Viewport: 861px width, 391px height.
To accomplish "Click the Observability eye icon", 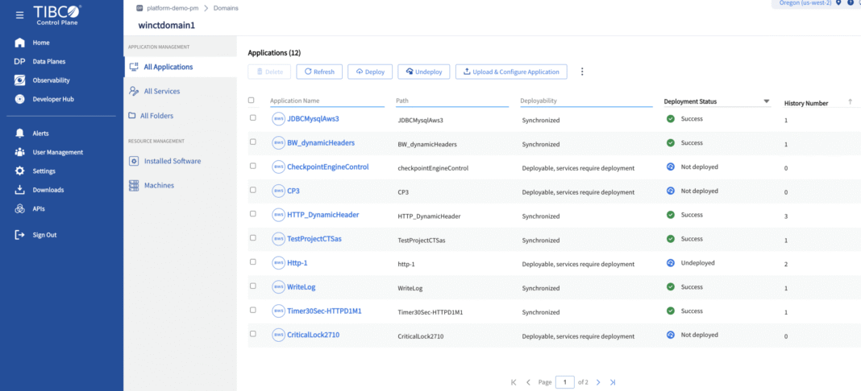I will (20, 80).
